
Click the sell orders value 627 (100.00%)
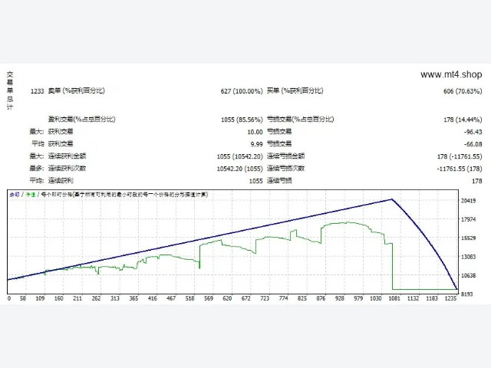[x=242, y=91]
